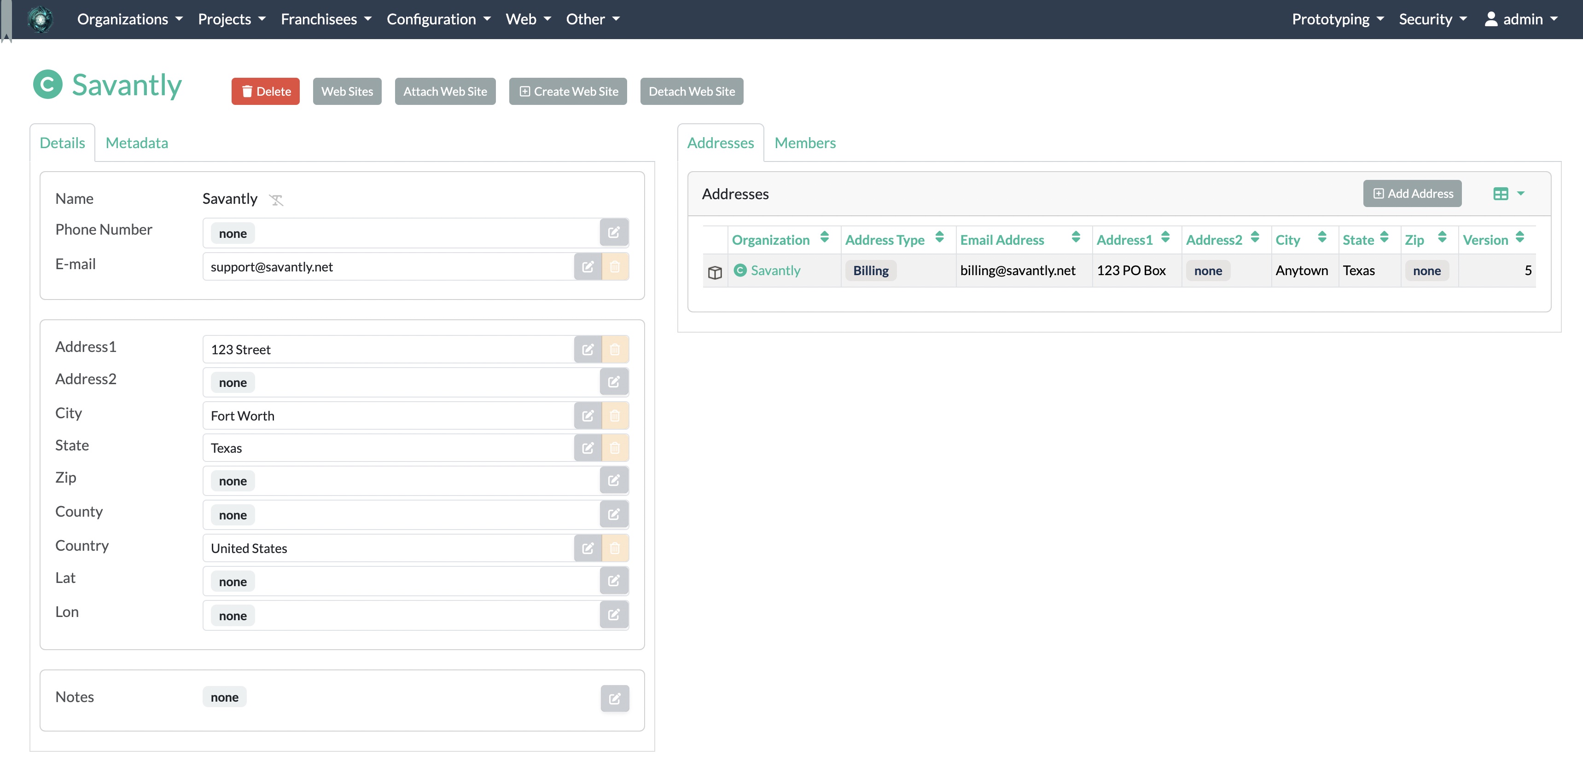Screen dimensions: 1583x784
Task: Click the Web Sites button
Action: [347, 91]
